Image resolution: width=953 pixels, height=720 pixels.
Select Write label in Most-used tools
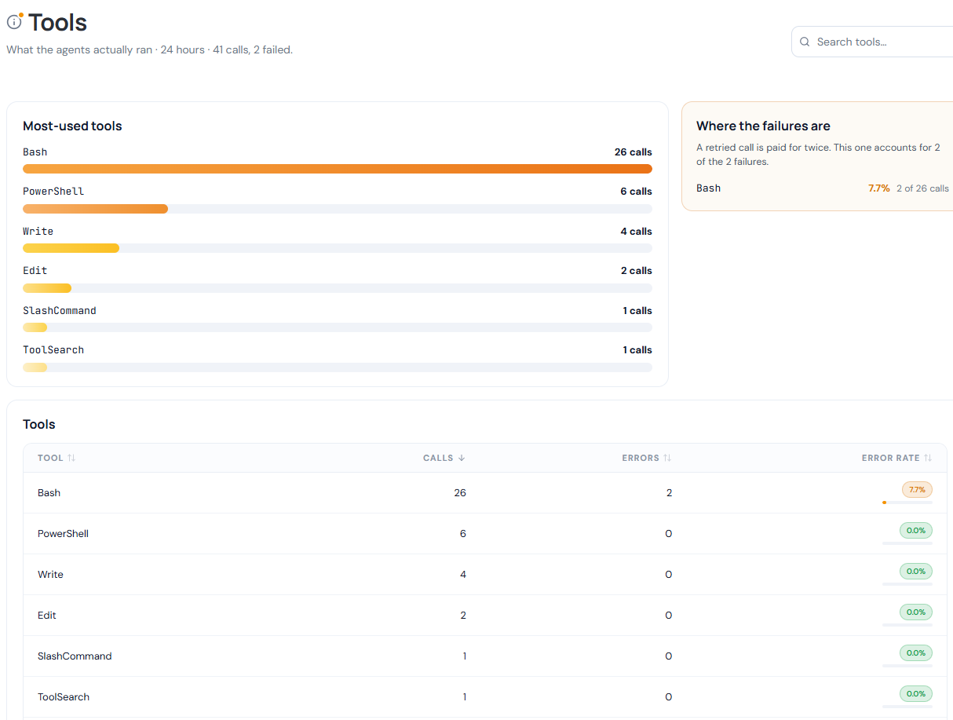[38, 231]
